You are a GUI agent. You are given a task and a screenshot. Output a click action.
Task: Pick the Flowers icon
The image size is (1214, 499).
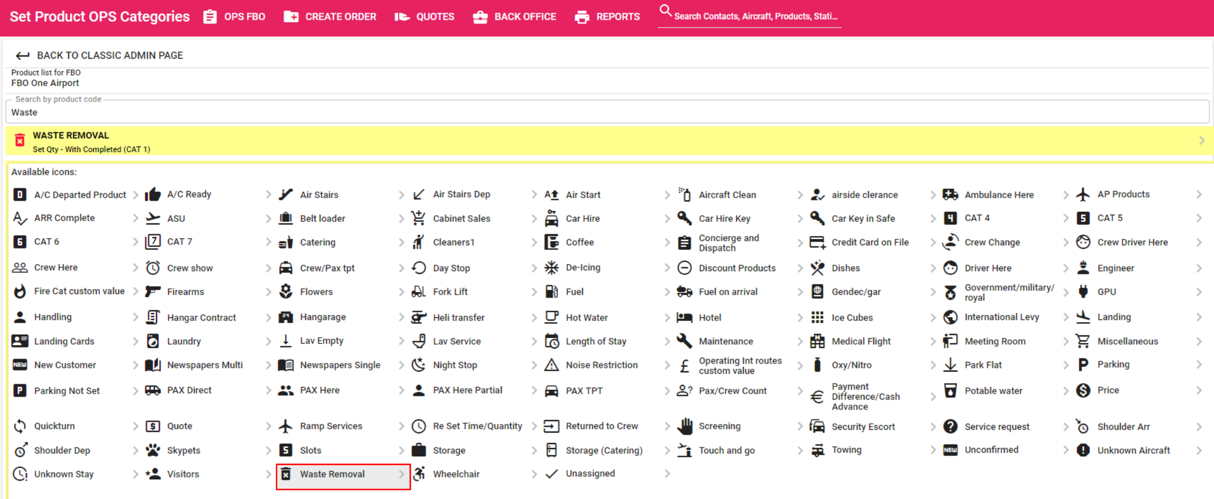pyautogui.click(x=286, y=291)
